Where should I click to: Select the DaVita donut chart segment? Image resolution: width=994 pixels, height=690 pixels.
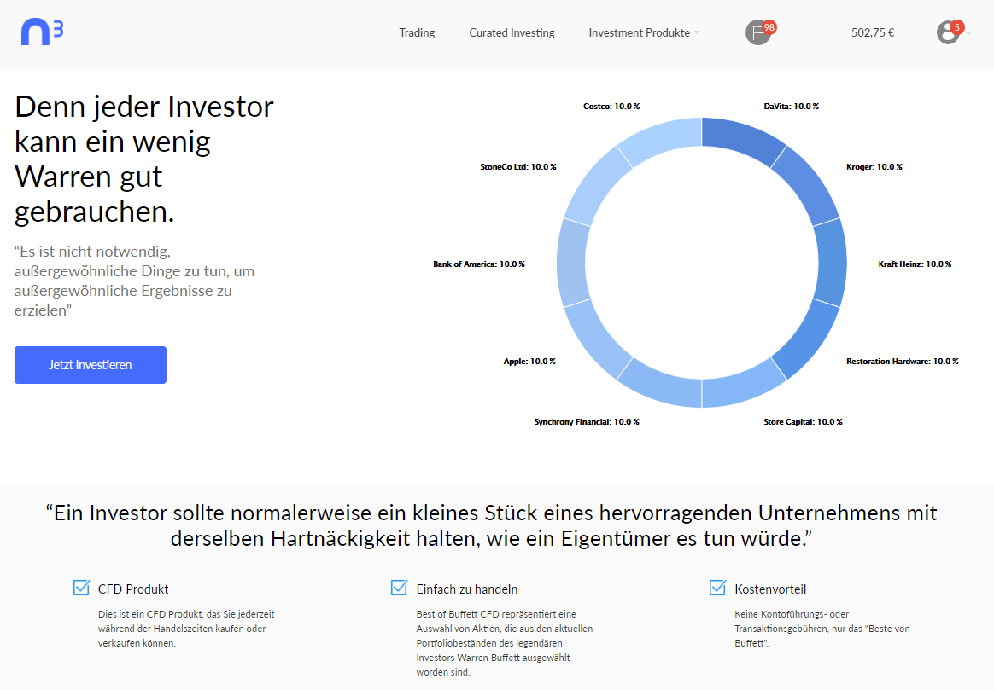[x=741, y=139]
